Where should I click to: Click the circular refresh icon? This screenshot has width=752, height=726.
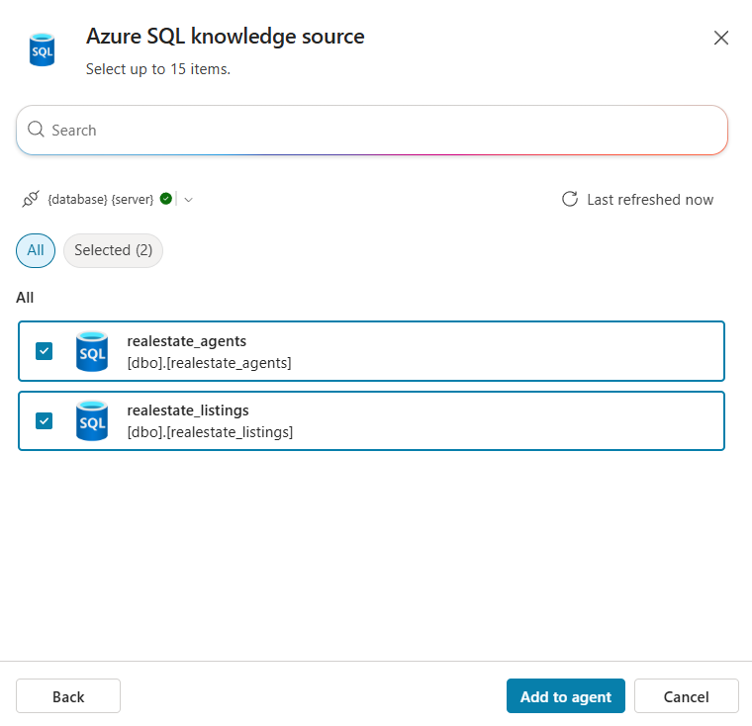570,199
